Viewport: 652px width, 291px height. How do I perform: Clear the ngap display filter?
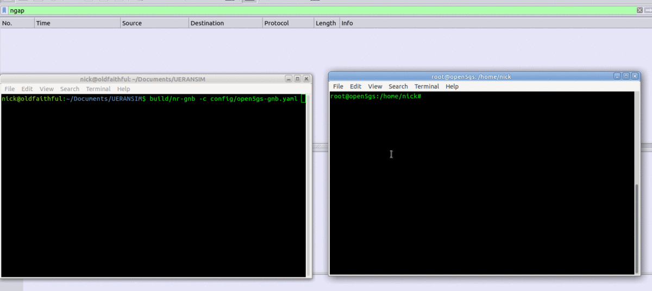[640, 10]
